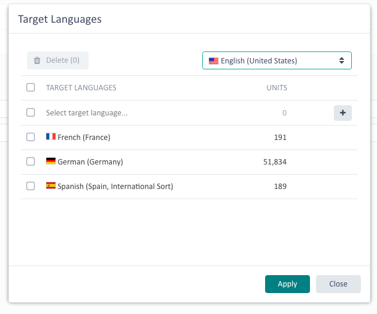
Task: Check the French (France) row checkbox
Action: pyautogui.click(x=31, y=137)
